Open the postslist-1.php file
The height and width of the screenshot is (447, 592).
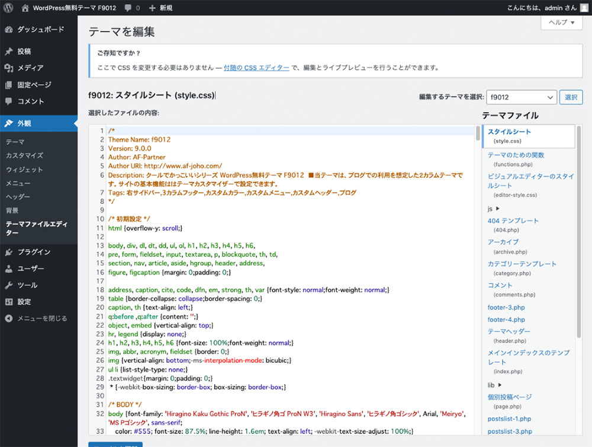(509, 419)
